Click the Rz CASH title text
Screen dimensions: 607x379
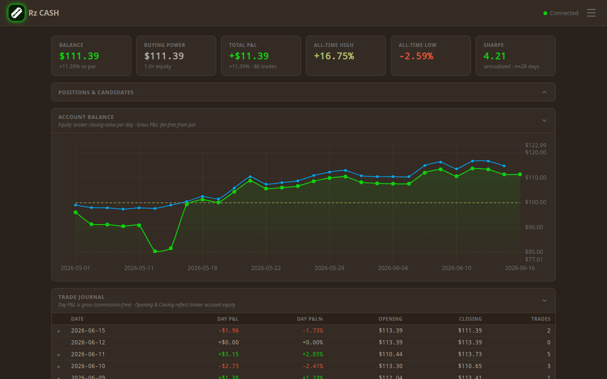[x=44, y=13]
